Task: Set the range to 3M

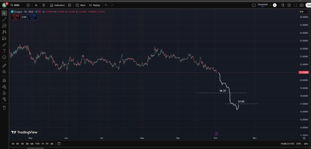Action: (x=27, y=144)
